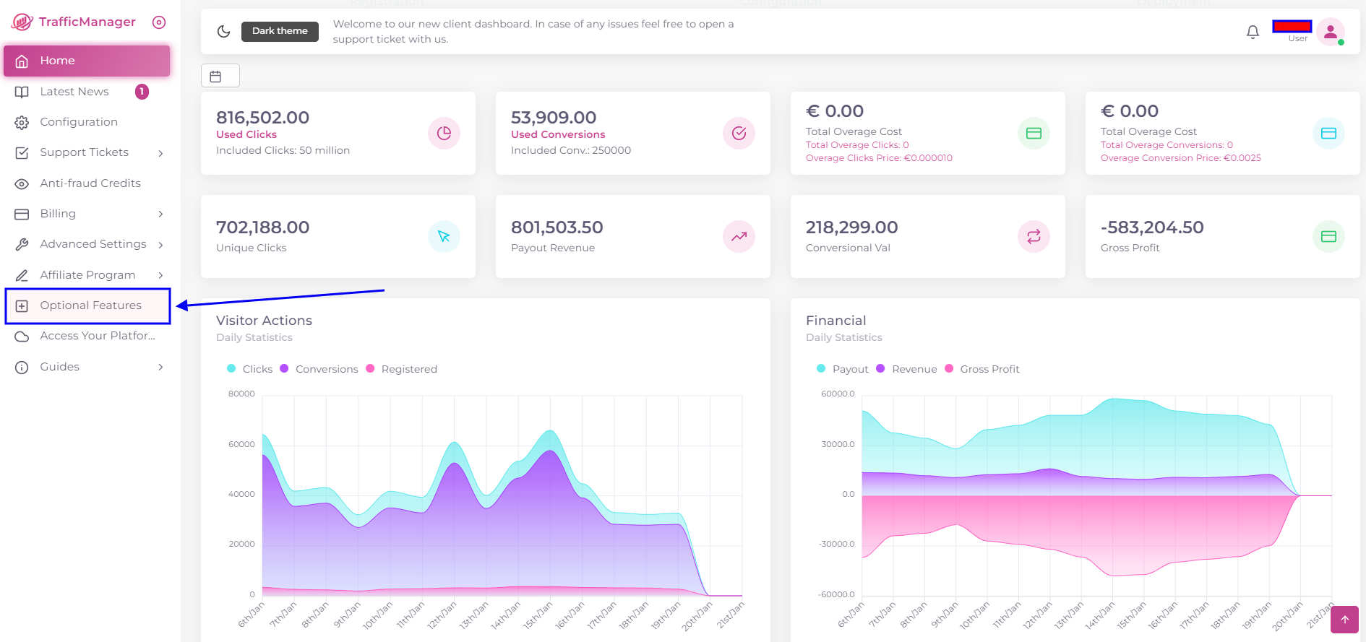
Task: Click the Used Clicks pie chart icon
Action: pyautogui.click(x=444, y=133)
